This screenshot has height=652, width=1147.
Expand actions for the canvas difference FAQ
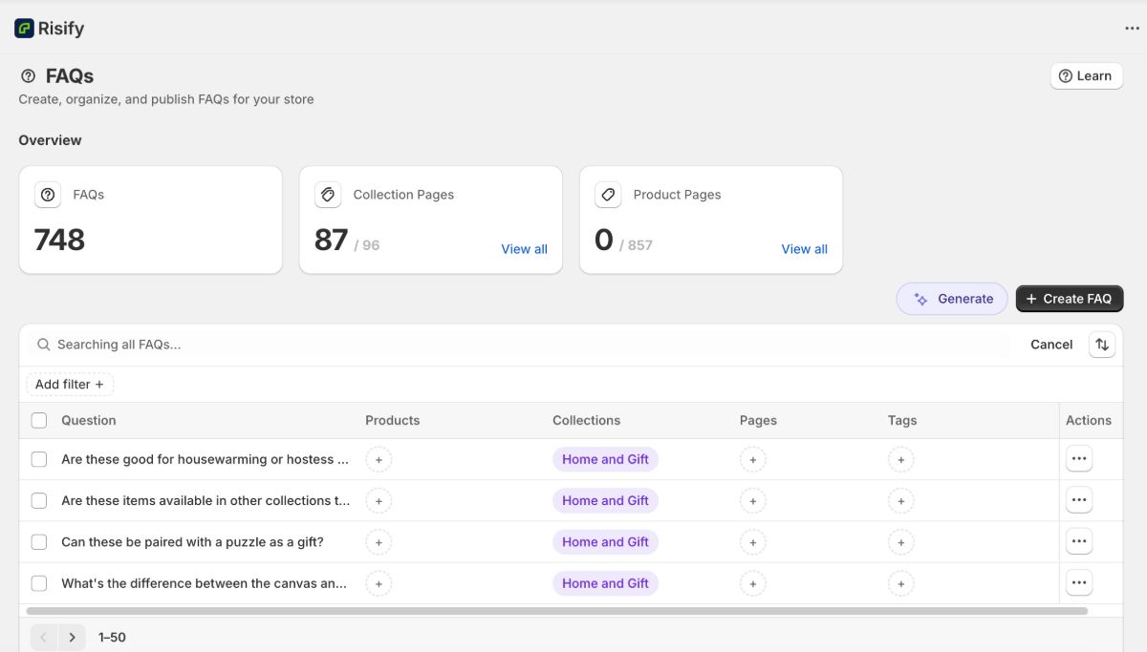click(1079, 582)
